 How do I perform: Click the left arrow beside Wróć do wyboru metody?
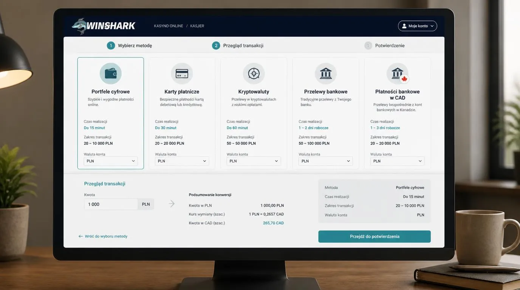point(80,236)
